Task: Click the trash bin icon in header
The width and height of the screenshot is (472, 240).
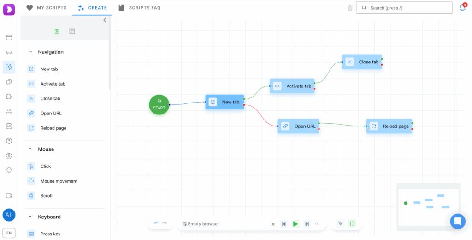Action: click(350, 8)
